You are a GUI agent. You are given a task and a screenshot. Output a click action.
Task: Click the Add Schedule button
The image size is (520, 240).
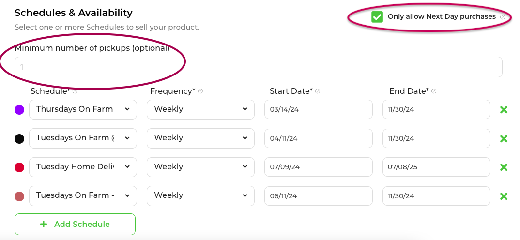[x=75, y=224]
